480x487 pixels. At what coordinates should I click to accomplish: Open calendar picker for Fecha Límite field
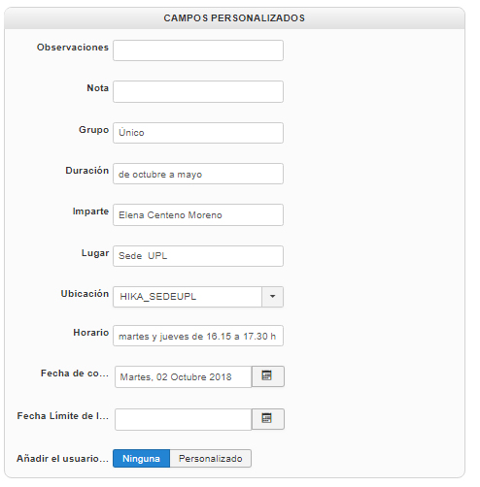click(x=268, y=419)
